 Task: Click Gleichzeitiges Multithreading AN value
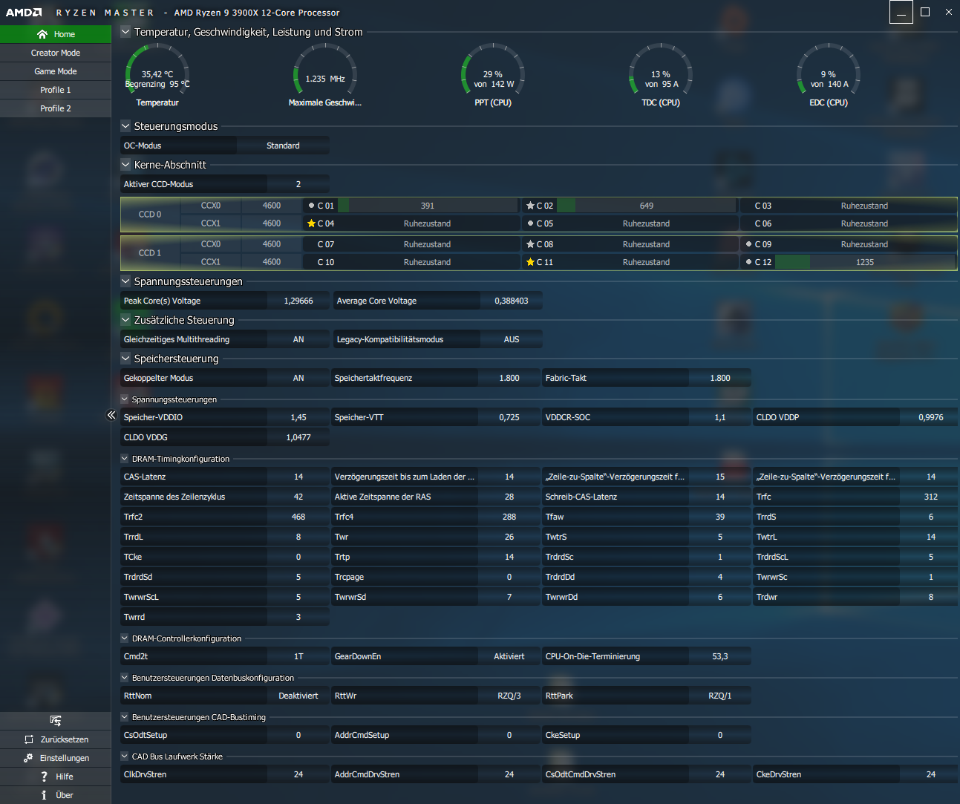tap(298, 339)
